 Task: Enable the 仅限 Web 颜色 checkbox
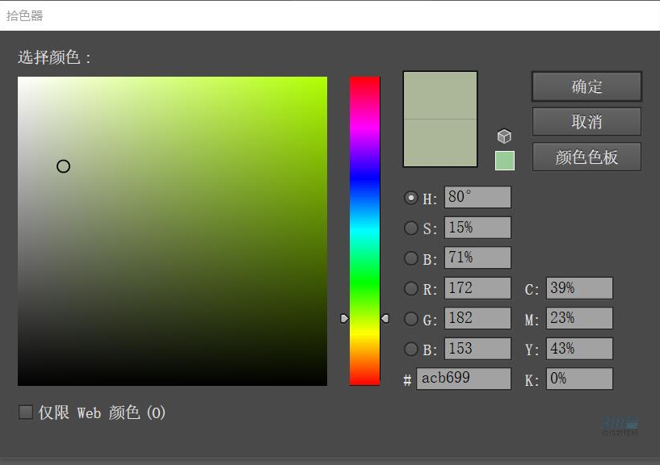(26, 413)
